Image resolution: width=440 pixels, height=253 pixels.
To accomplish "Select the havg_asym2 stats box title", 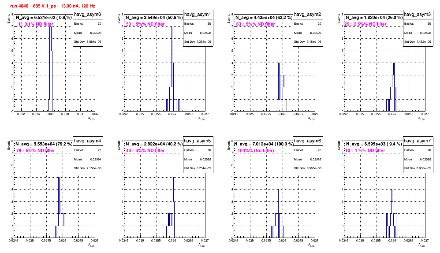I will (x=308, y=14).
